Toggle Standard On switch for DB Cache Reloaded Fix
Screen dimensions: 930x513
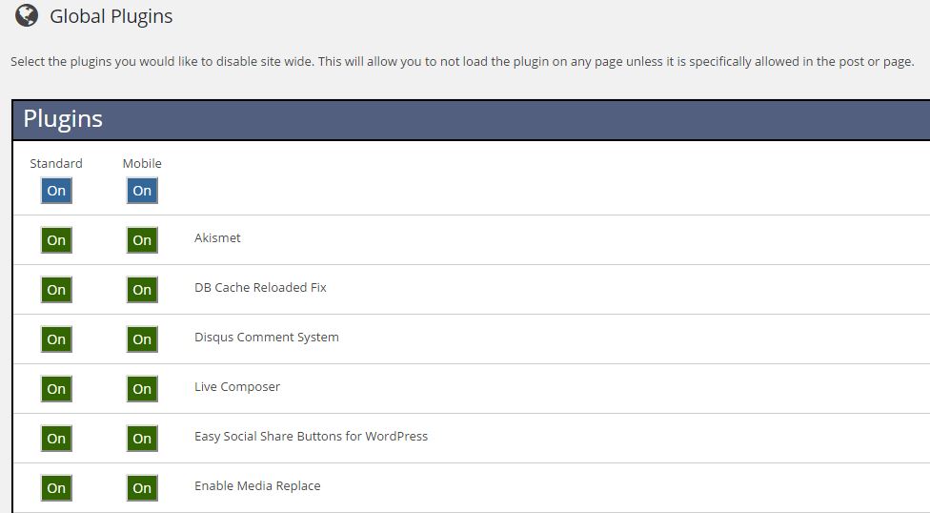coord(56,290)
